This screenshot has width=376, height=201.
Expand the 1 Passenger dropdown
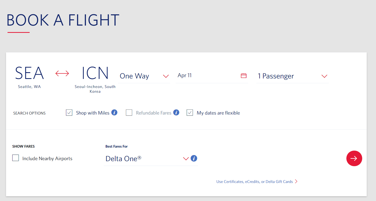click(292, 76)
